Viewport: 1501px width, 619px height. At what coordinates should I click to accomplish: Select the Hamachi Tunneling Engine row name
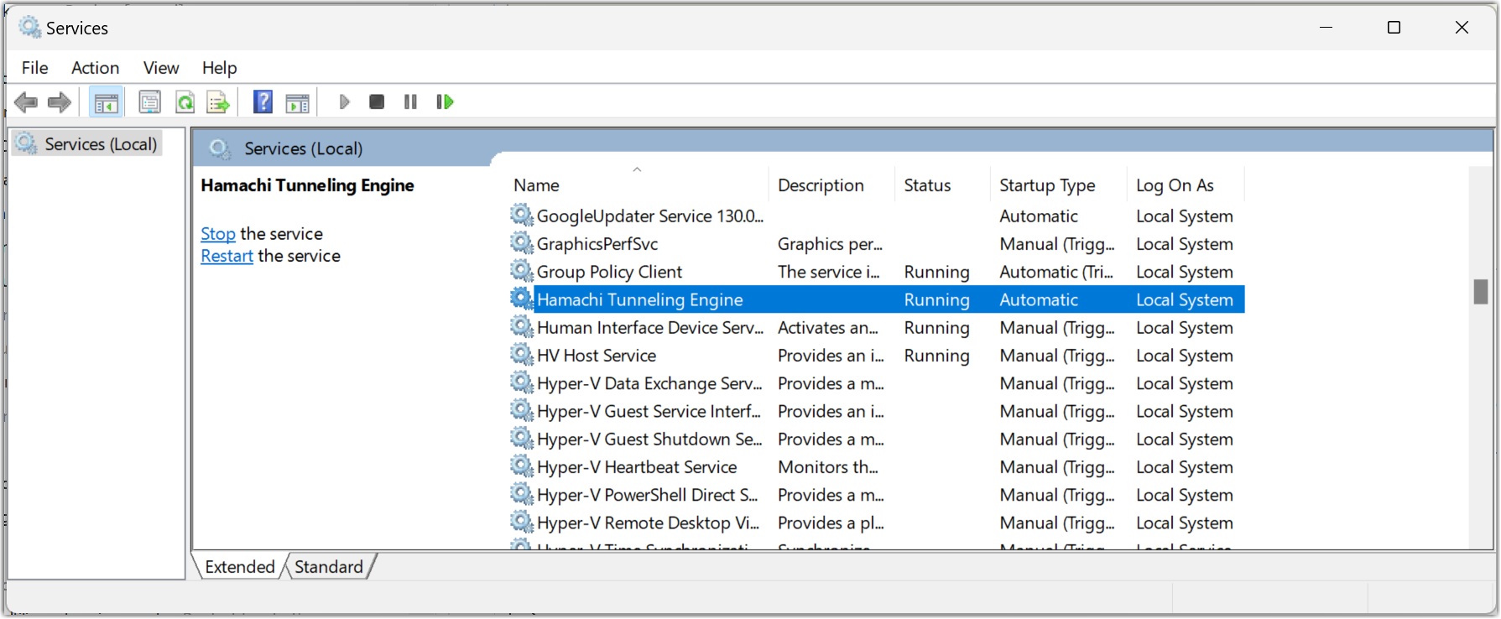click(x=640, y=299)
